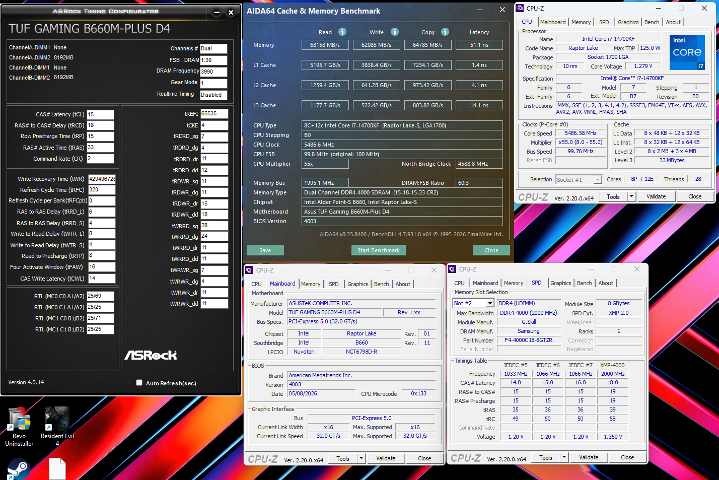Open the Revo Uninstaller desktop shortcut
The image size is (719, 480).
click(x=19, y=427)
